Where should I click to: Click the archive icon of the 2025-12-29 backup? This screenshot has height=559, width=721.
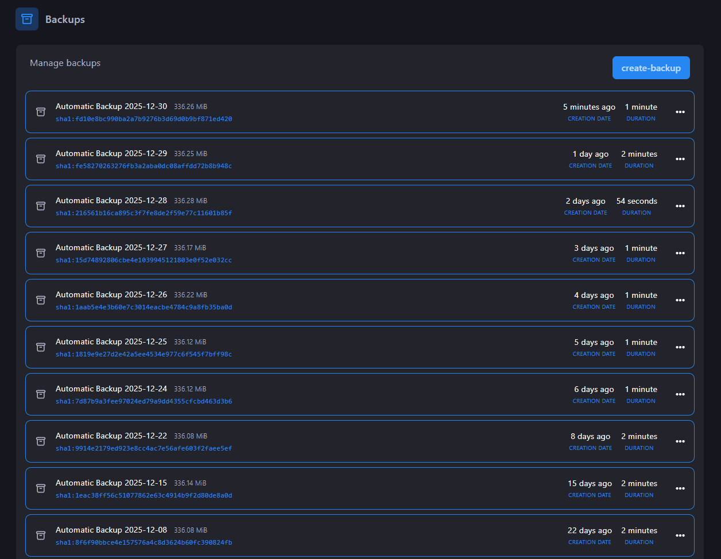point(41,159)
